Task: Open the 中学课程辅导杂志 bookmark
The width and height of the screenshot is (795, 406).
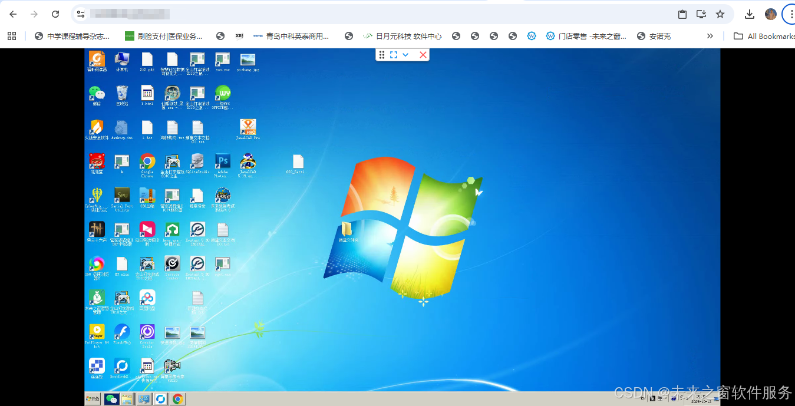Action: [x=72, y=36]
